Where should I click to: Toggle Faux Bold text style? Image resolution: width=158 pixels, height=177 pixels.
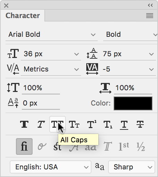pos(24,124)
